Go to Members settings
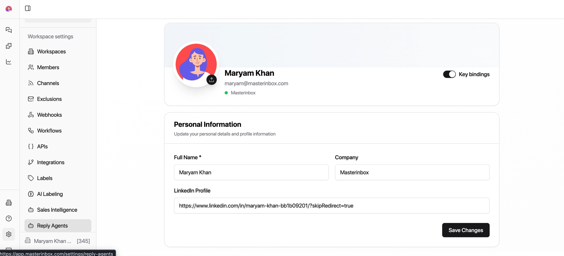Screen dimensions: 564x256 [x=48, y=67]
